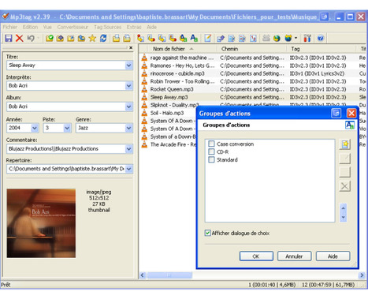
Task: Open the Genre dropdown showing Jazz
Action: (x=128, y=128)
